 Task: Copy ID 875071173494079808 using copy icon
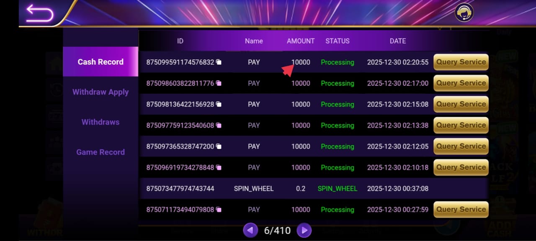(219, 210)
